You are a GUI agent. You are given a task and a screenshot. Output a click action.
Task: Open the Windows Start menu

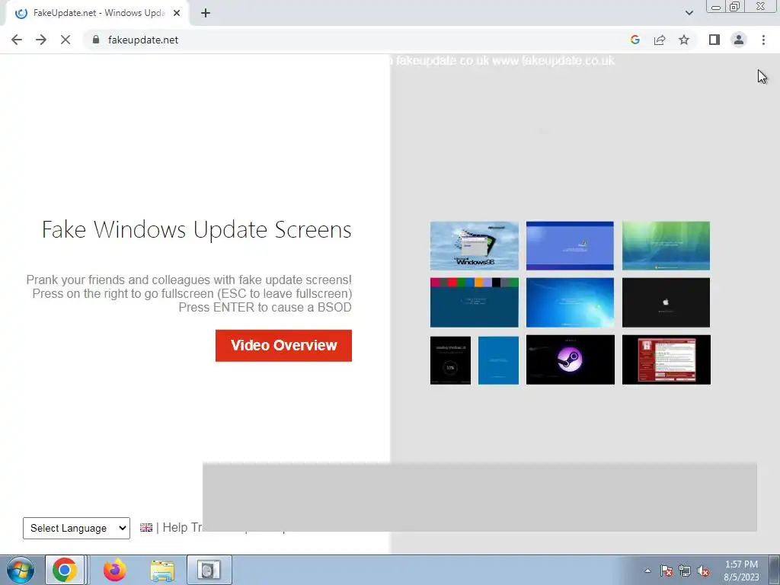point(20,570)
